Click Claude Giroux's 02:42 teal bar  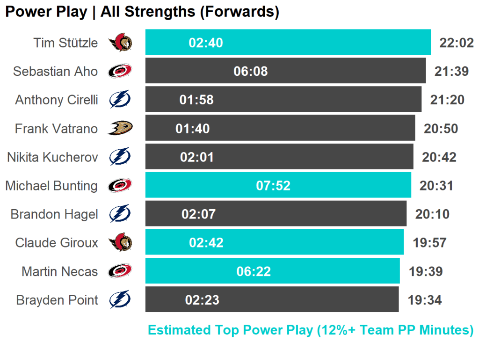(274, 242)
